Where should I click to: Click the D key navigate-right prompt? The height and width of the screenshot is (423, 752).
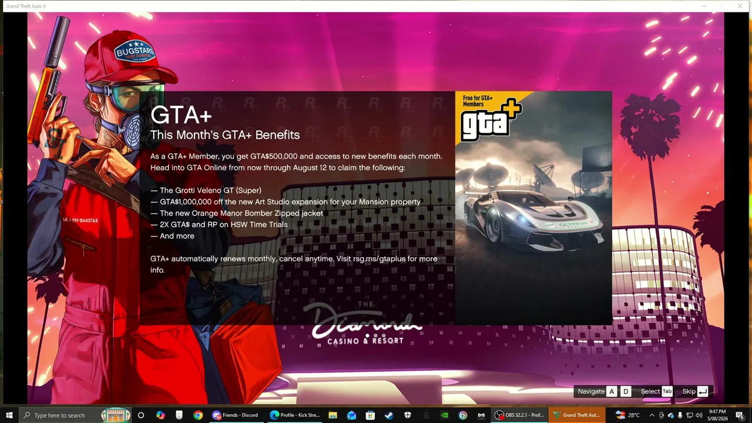coord(626,391)
